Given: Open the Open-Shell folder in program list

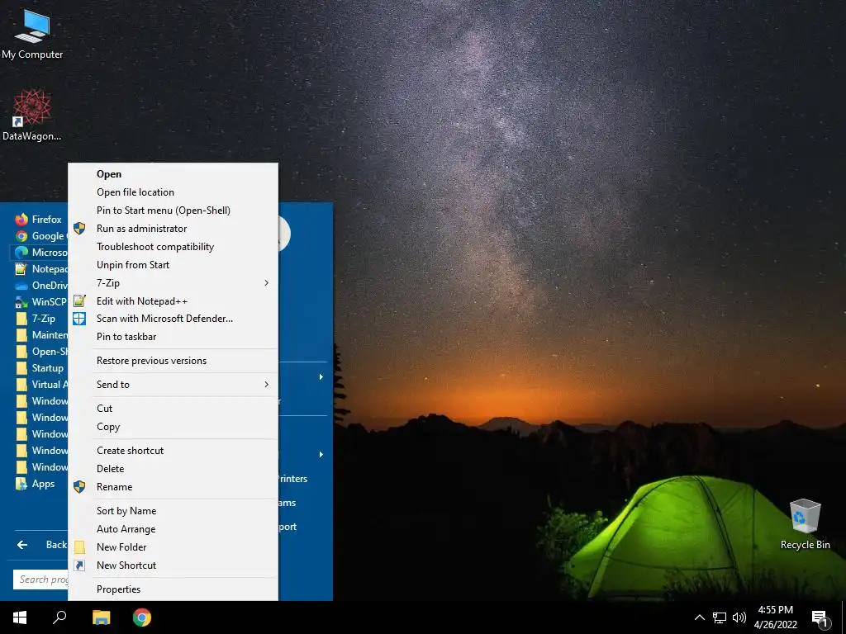Looking at the screenshot, I should (x=40, y=352).
